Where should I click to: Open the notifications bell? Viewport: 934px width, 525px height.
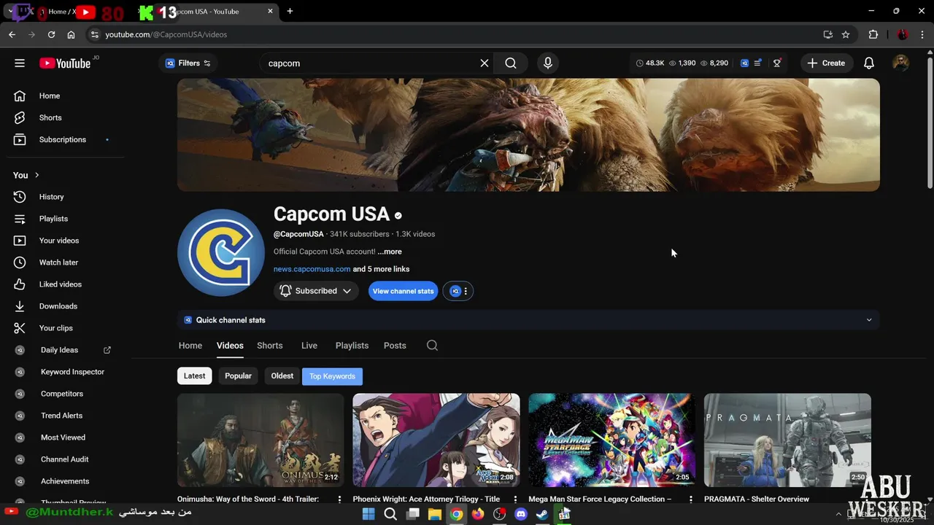pyautogui.click(x=869, y=63)
